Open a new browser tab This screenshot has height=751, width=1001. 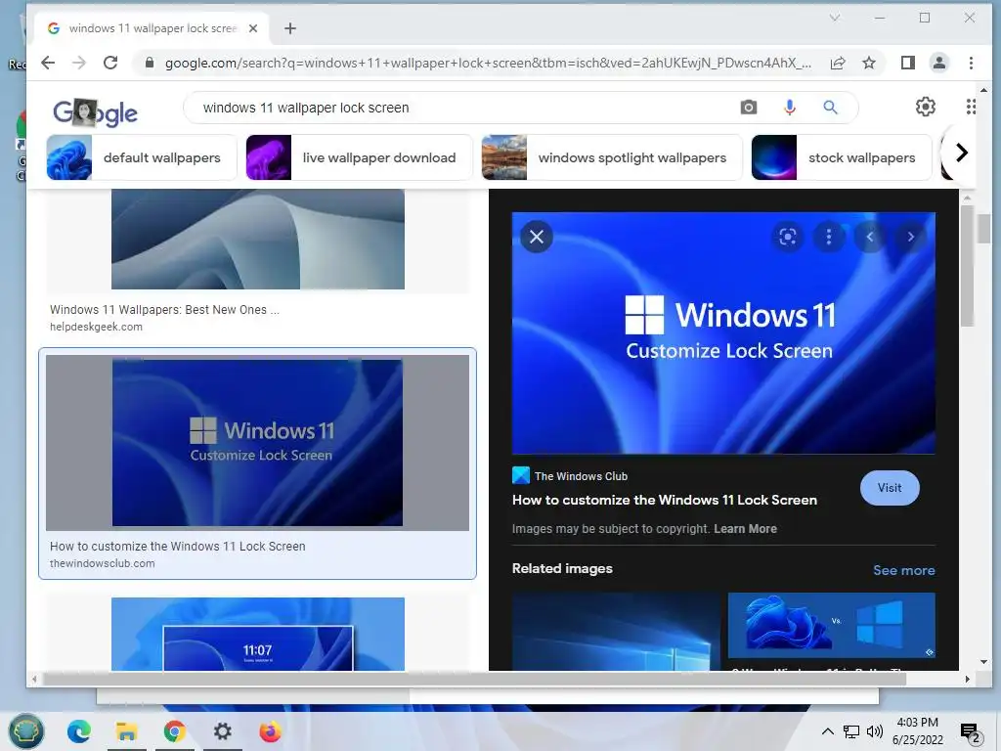[x=289, y=28]
